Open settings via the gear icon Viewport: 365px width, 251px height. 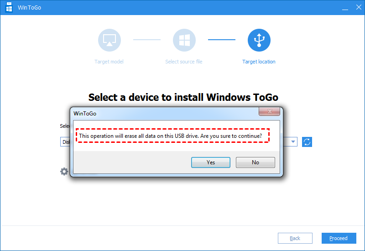point(64,172)
